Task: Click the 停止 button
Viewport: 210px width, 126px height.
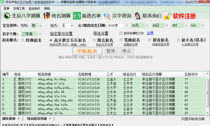Action: pos(126,51)
